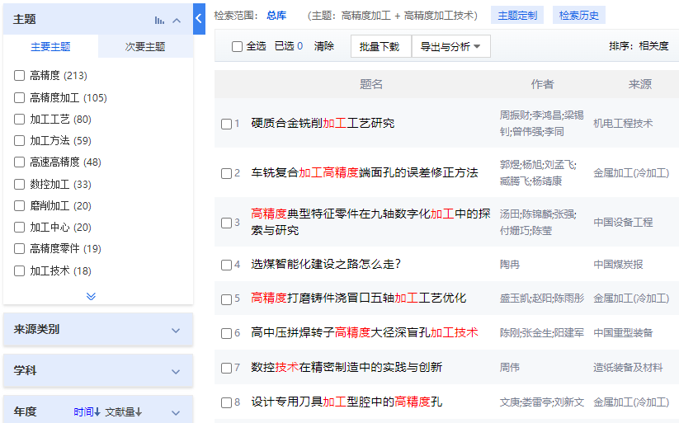Select result 5 checkbox
679x423 pixels.
pos(227,299)
